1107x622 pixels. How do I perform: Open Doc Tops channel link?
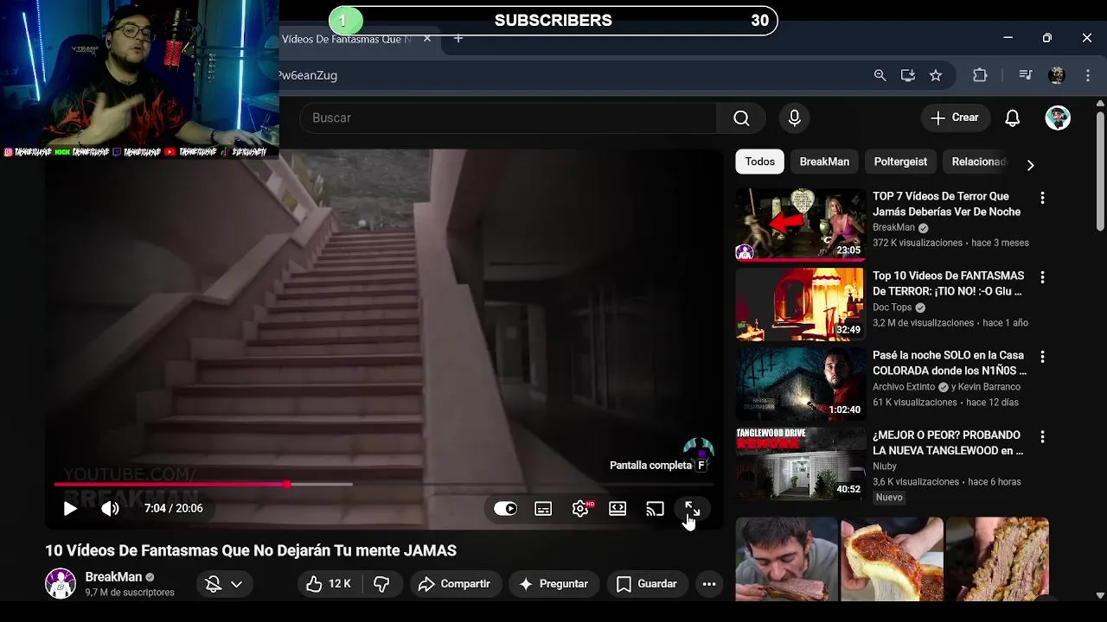pos(892,308)
